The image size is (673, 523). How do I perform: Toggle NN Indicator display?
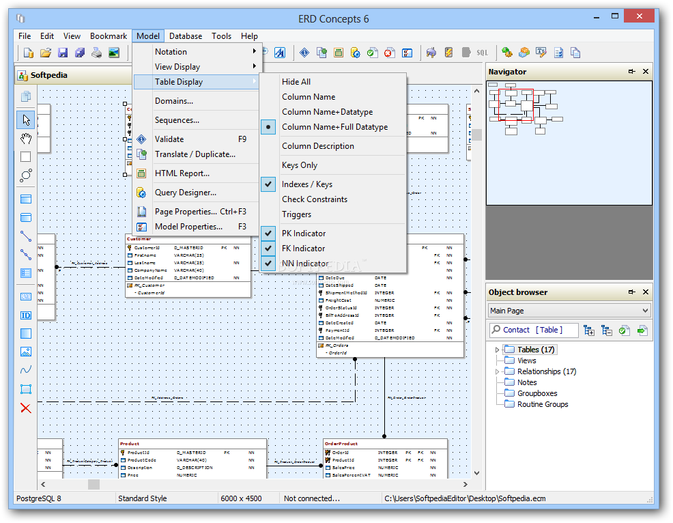(333, 264)
